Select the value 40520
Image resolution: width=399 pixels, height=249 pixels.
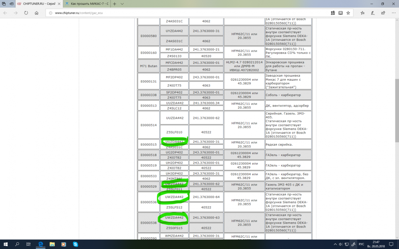pyautogui.click(x=206, y=56)
